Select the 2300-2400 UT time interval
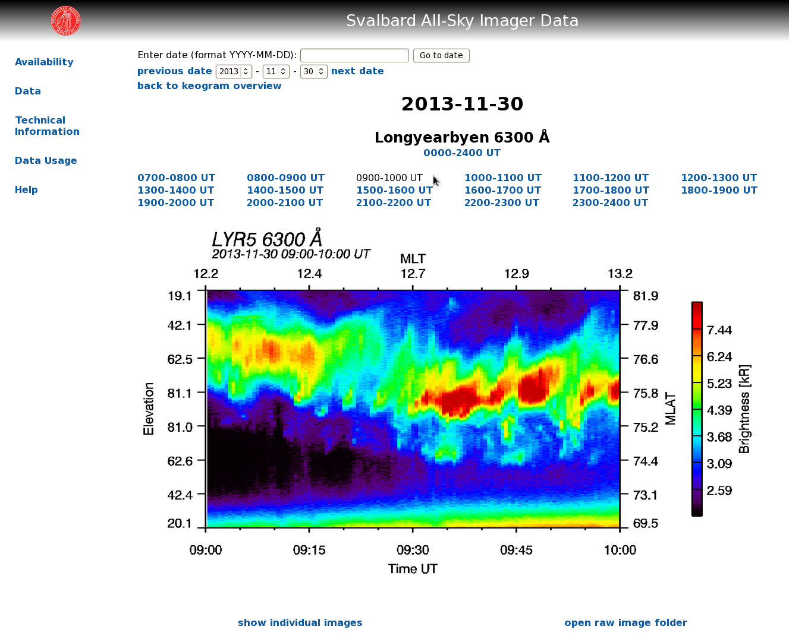The height and width of the screenshot is (639, 789). pyautogui.click(x=610, y=203)
